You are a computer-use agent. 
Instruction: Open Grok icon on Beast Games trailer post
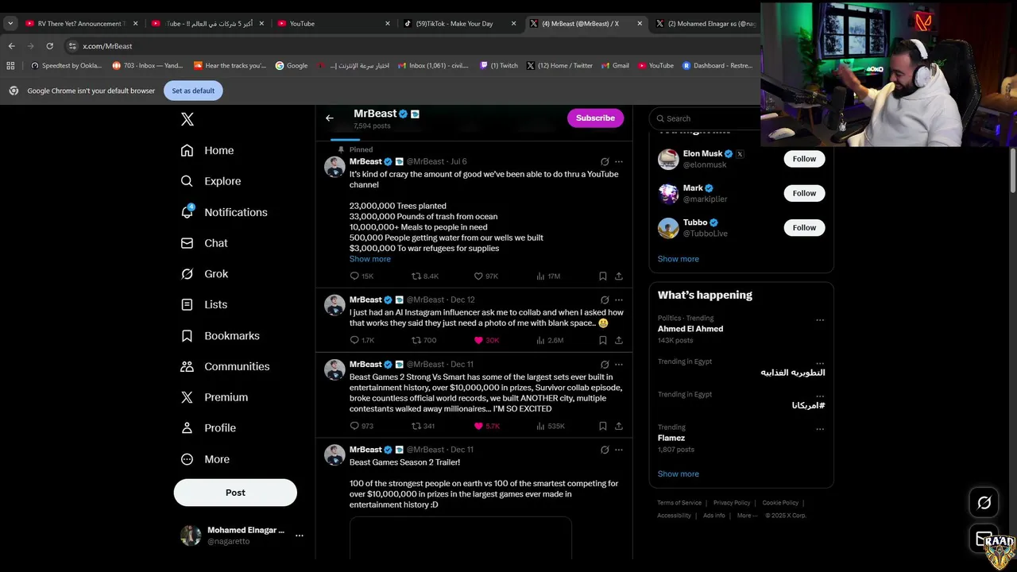tap(605, 450)
